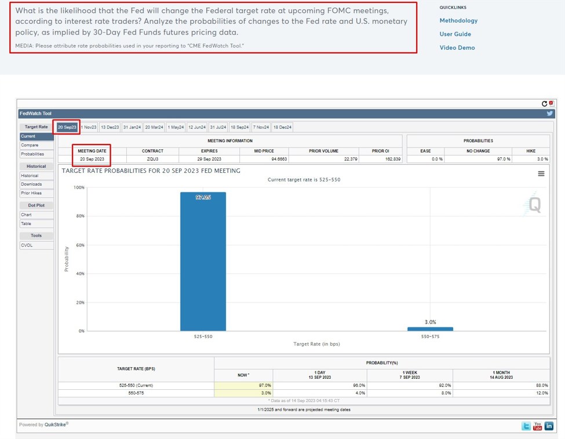Open the LinkedIn icon in the footer

[548, 426]
